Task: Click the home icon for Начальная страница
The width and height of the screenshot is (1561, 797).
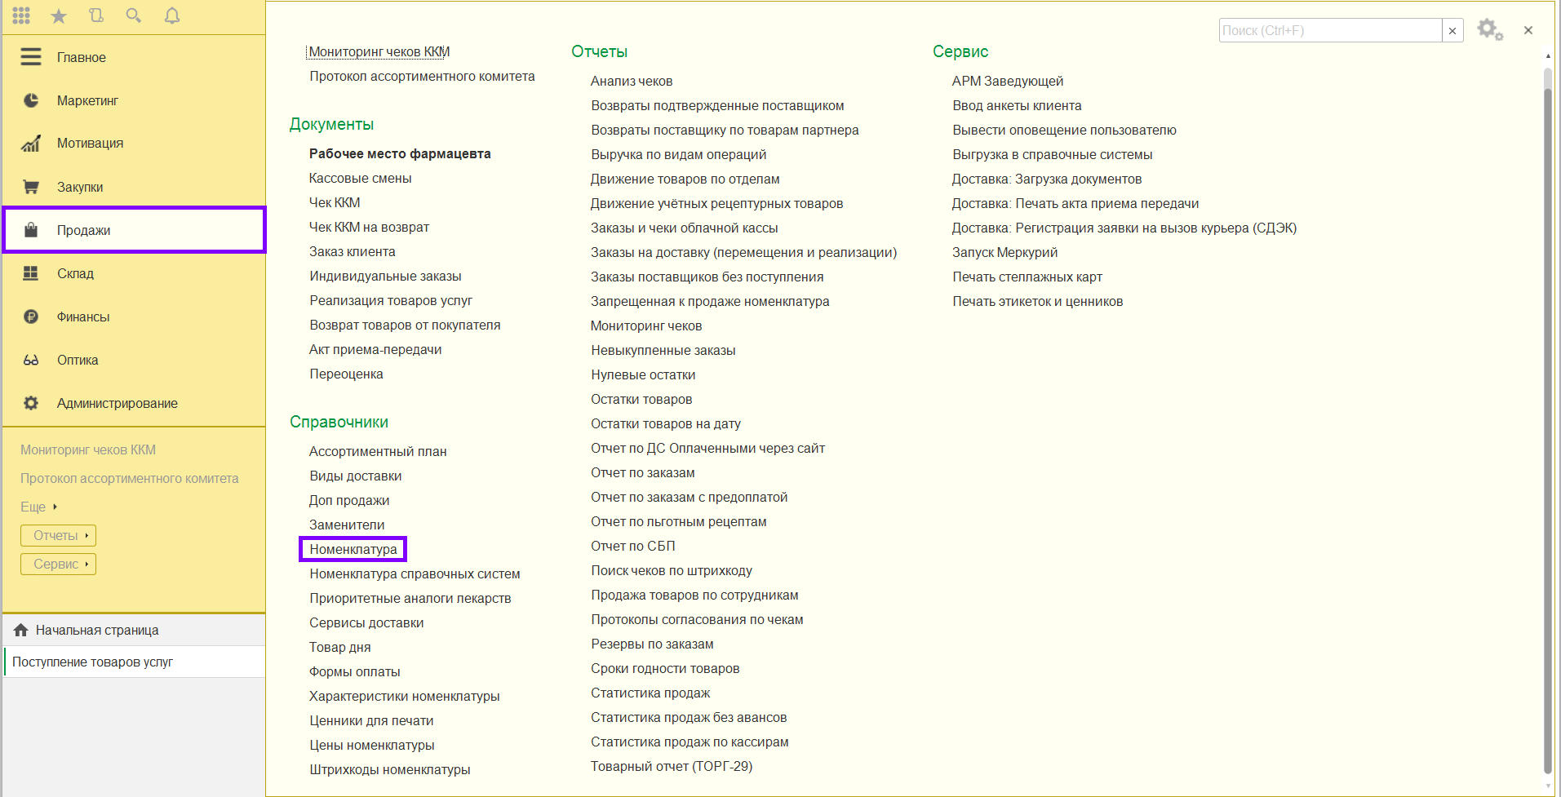Action: click(x=21, y=630)
